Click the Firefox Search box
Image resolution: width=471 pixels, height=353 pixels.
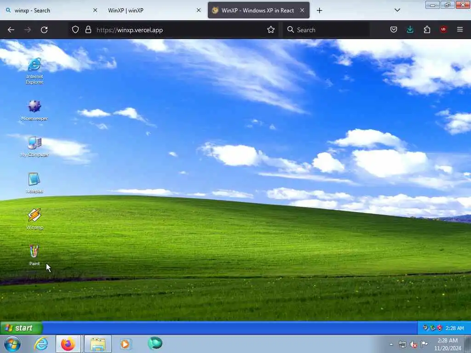[x=326, y=30]
